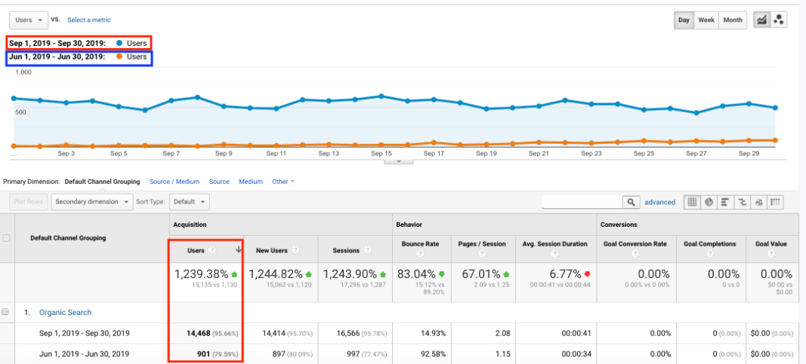Screen dimensions: 806x364
Task: Open the Users metric dropdown
Action: tap(29, 20)
